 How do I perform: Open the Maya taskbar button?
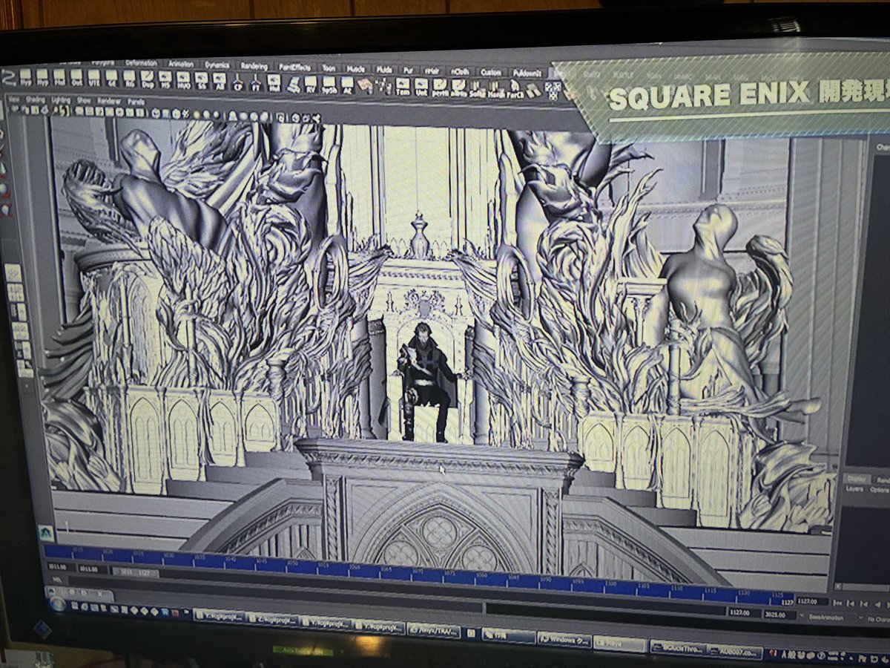(x=619, y=643)
